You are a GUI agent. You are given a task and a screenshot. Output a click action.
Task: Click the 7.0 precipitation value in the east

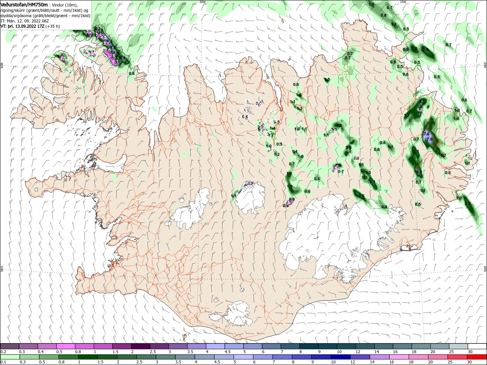[x=430, y=140]
